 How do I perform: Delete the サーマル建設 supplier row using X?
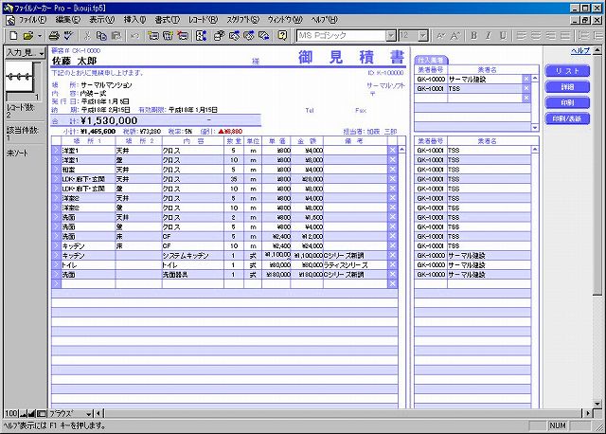[x=527, y=79]
